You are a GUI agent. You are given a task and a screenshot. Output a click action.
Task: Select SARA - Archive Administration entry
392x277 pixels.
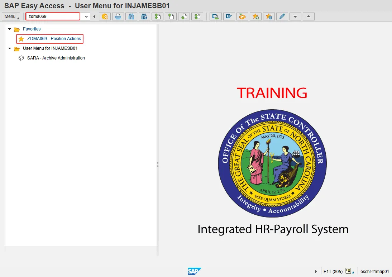(56, 58)
